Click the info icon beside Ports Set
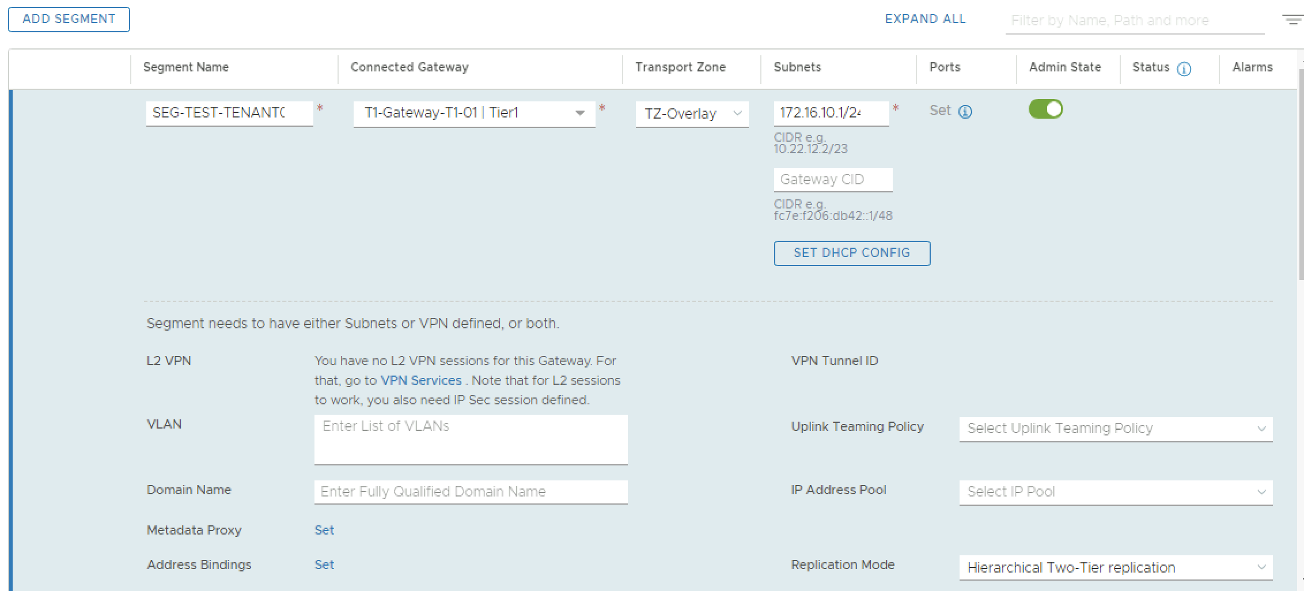1304x591 pixels. pos(965,112)
